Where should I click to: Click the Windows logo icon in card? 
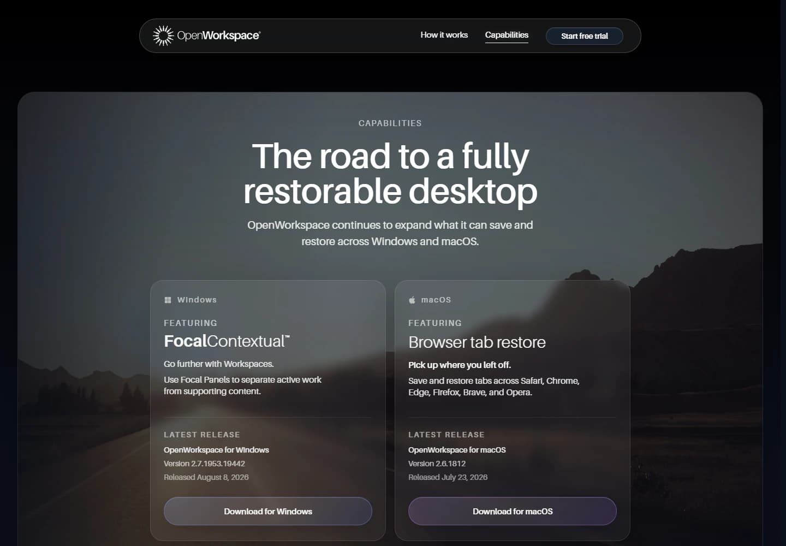(x=168, y=300)
